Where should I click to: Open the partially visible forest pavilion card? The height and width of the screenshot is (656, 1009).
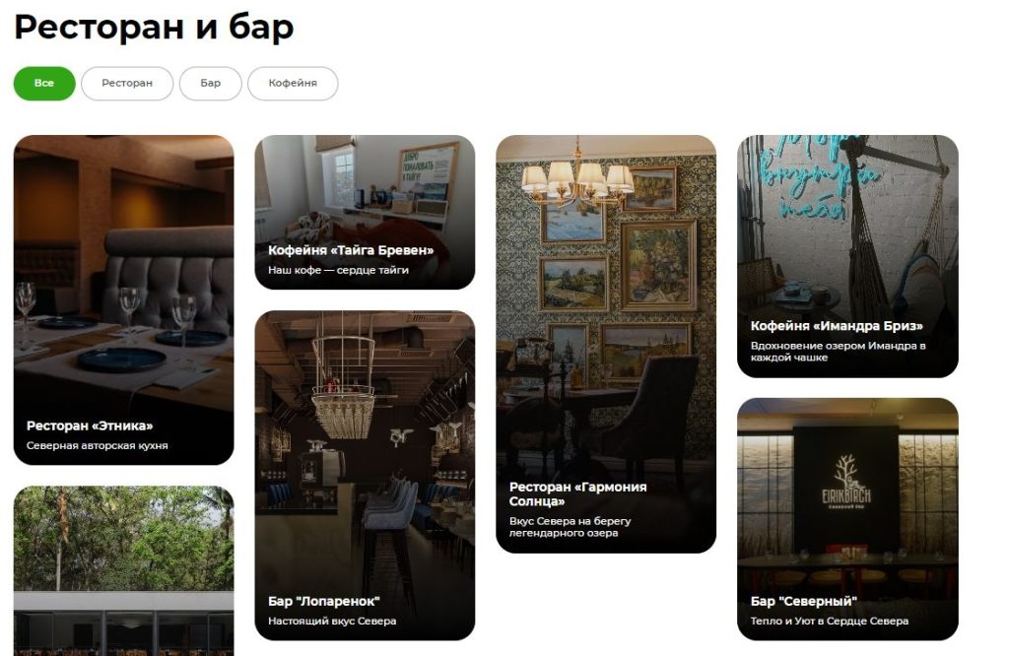click(123, 571)
